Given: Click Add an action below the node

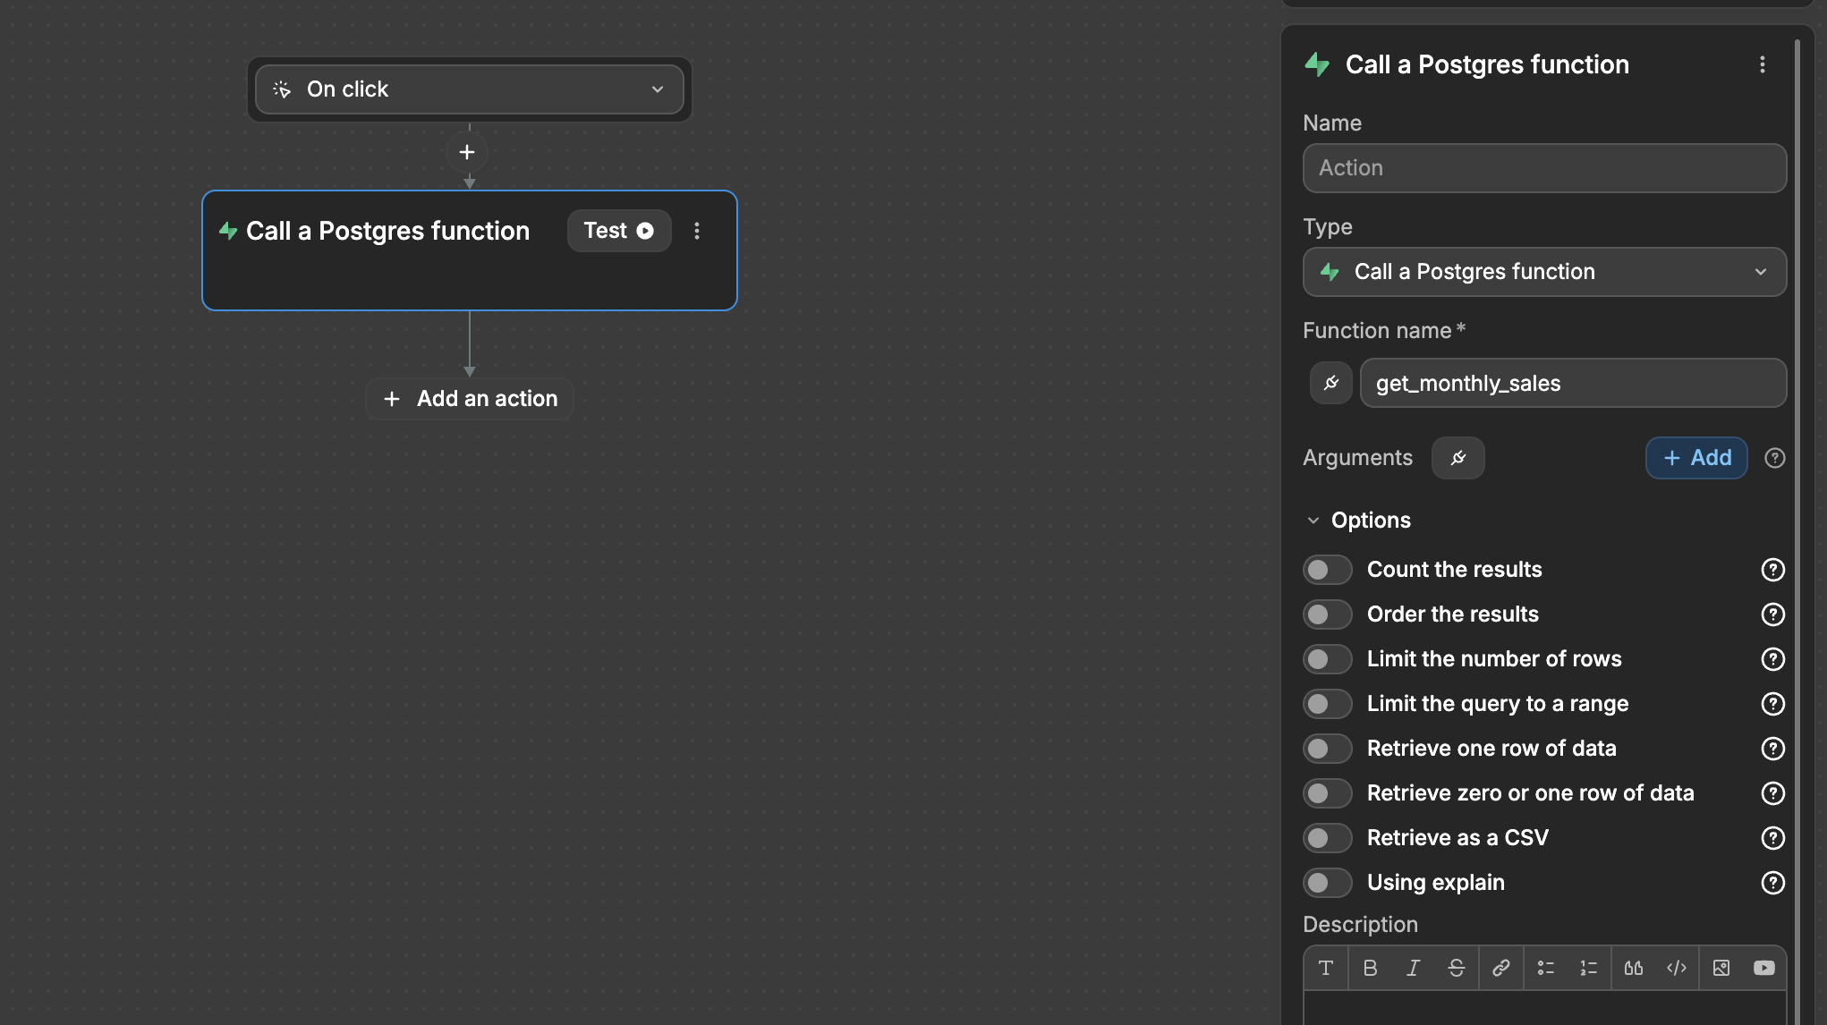Looking at the screenshot, I should coord(470,398).
